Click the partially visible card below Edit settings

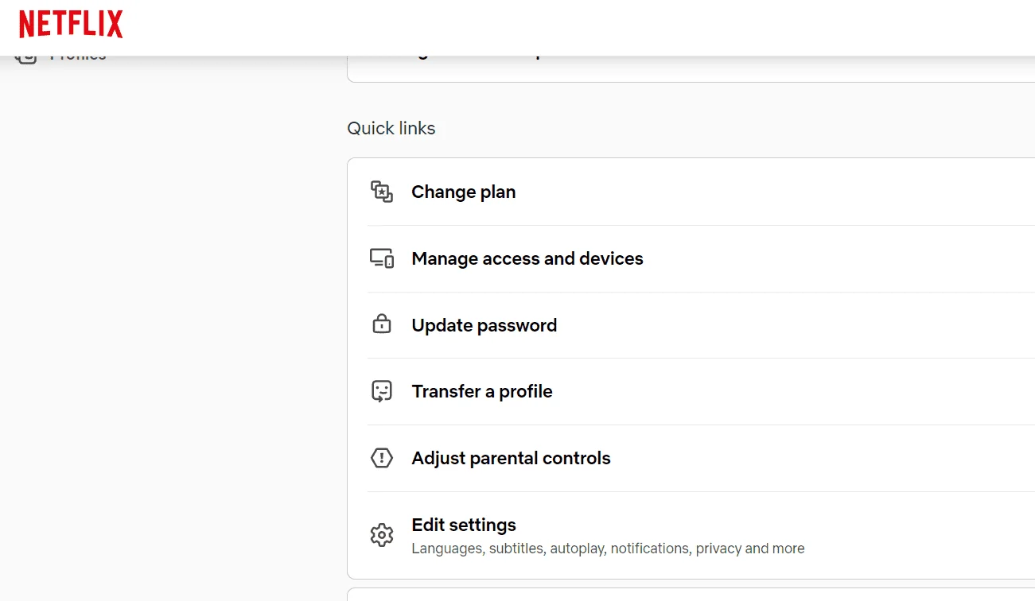(x=691, y=594)
